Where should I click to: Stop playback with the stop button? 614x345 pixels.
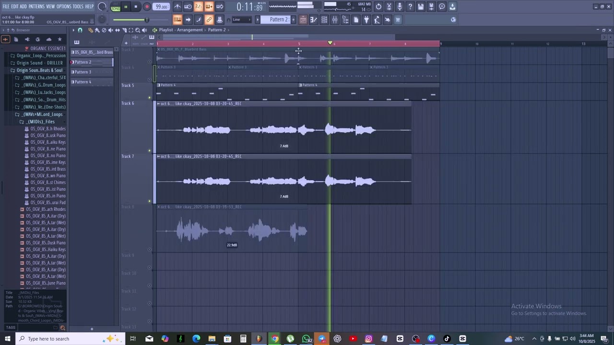click(136, 7)
